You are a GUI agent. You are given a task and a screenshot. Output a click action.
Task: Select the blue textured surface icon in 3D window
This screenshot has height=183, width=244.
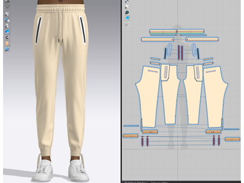pyautogui.click(x=7, y=32)
